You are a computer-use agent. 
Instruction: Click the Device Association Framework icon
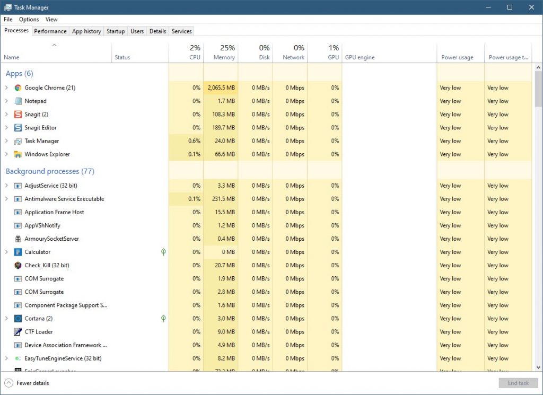(x=18, y=345)
